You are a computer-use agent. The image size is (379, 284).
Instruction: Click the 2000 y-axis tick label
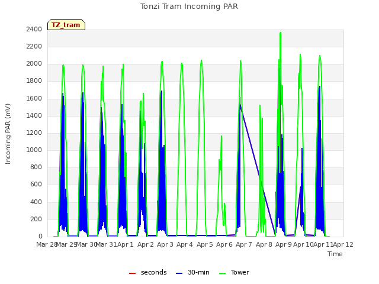pyautogui.click(x=34, y=64)
